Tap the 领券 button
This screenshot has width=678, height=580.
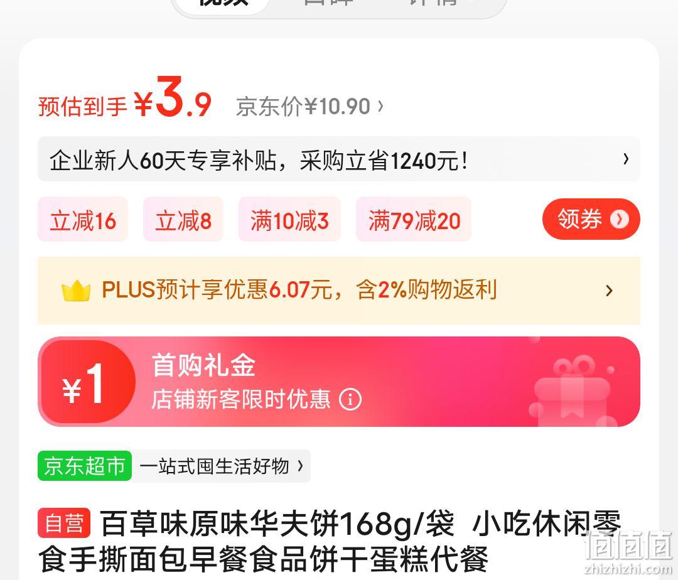click(591, 219)
